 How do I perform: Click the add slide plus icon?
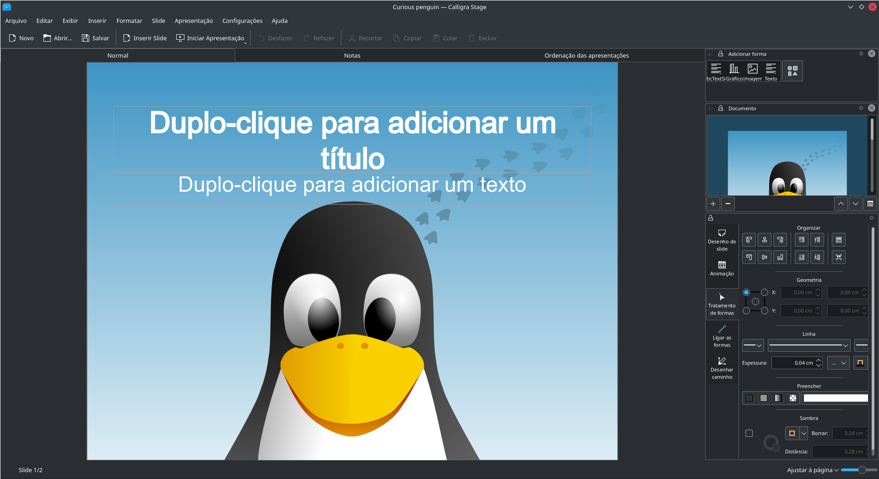coord(713,204)
